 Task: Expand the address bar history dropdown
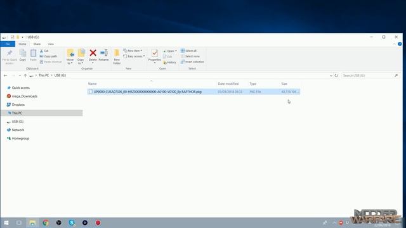click(331, 75)
